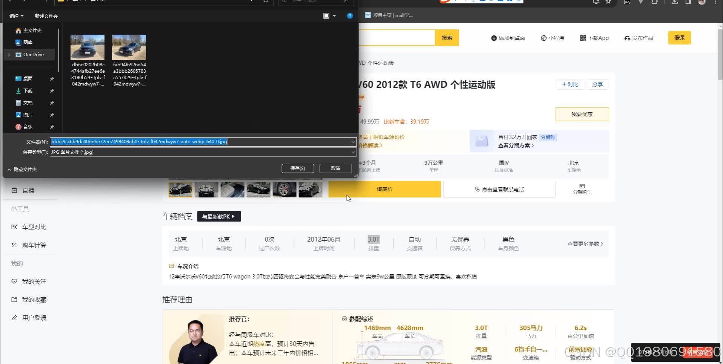Select the fab94f6926d54 image thumbnail
723x364 pixels.
pyautogui.click(x=129, y=47)
